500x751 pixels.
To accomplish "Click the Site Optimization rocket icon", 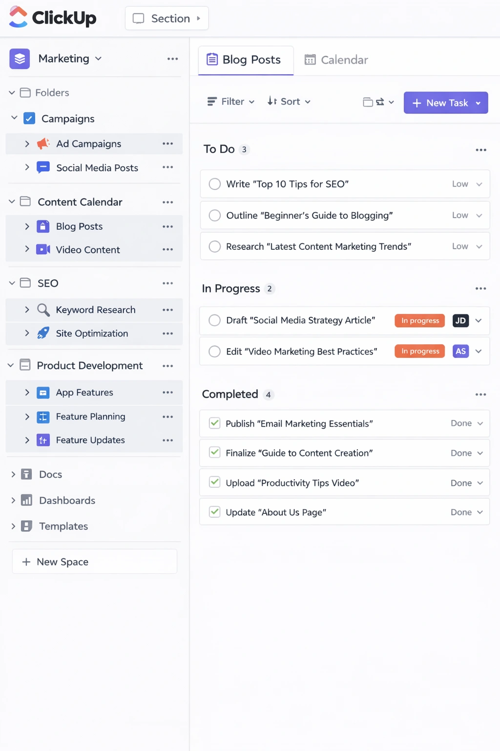I will pos(43,333).
